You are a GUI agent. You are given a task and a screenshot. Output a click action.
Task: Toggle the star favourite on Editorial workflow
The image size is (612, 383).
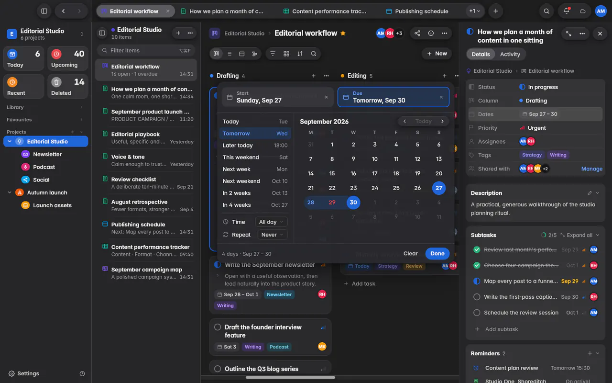click(343, 33)
